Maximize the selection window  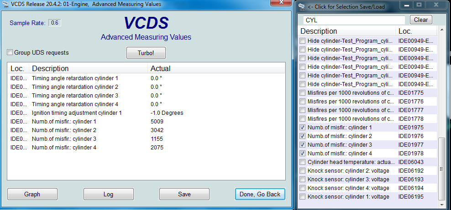point(419,5)
